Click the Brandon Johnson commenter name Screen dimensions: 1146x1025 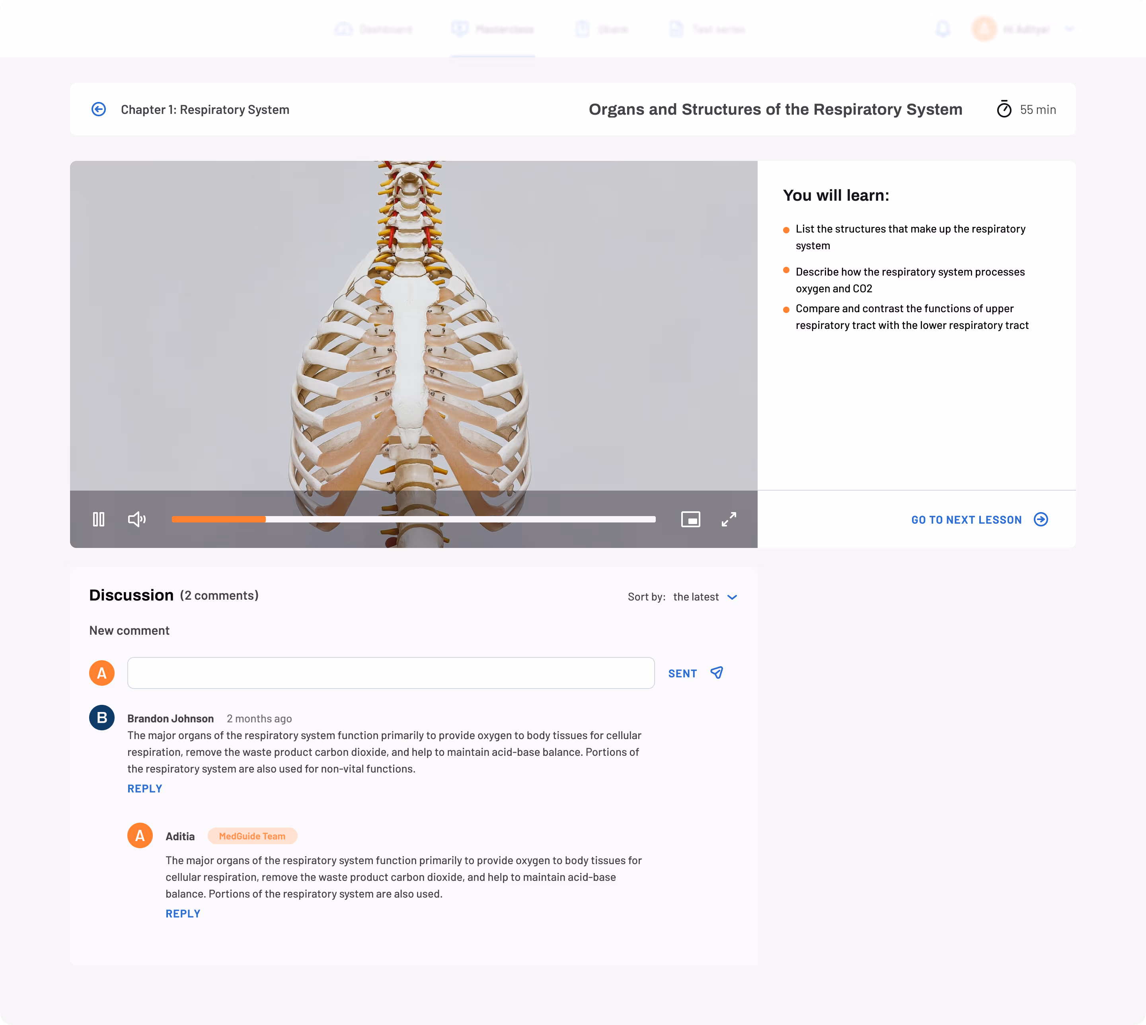[171, 719]
